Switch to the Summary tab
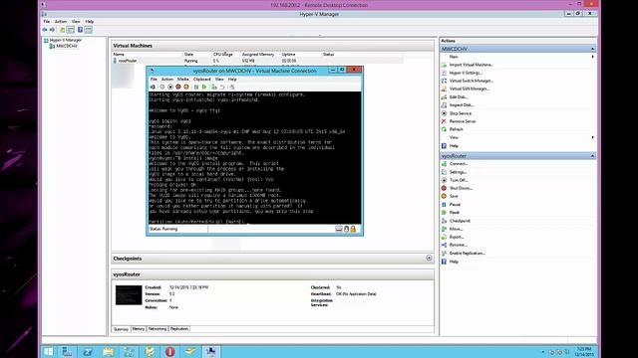Viewport: 638px width, 358px height. point(121,329)
